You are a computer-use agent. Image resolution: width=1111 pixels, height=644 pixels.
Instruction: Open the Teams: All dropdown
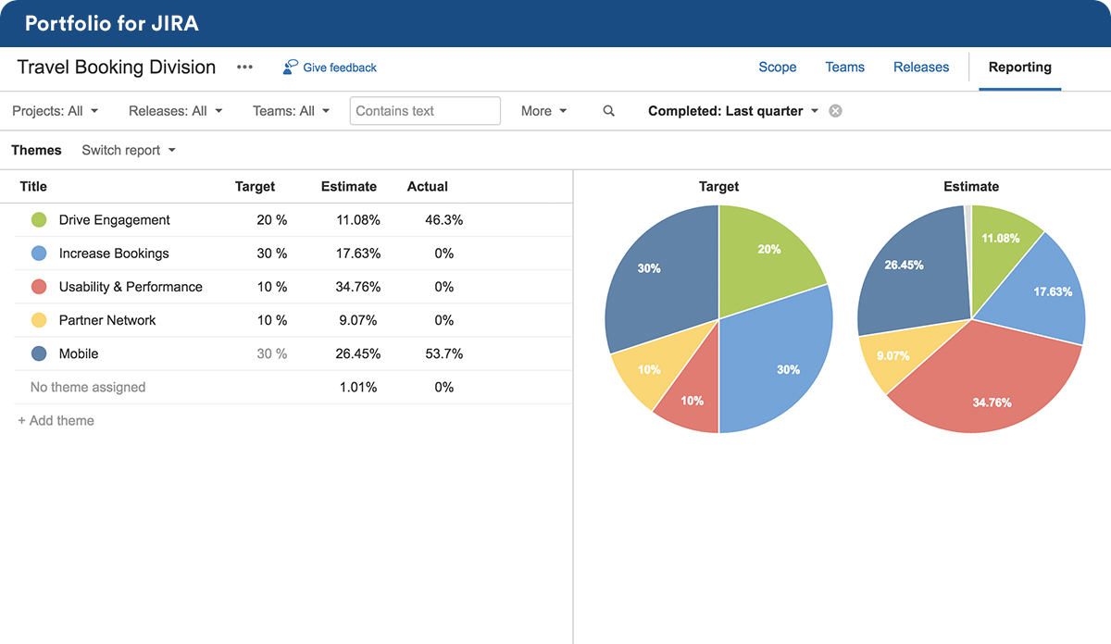click(x=291, y=111)
